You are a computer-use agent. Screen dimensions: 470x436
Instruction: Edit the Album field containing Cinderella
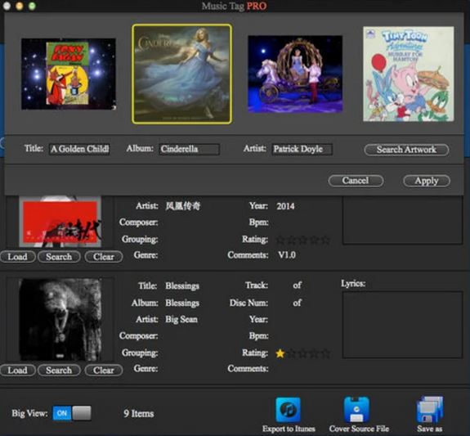189,149
